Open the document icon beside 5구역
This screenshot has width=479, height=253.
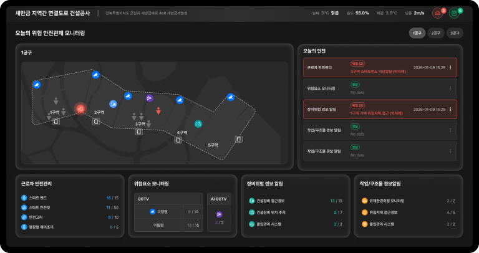click(239, 139)
